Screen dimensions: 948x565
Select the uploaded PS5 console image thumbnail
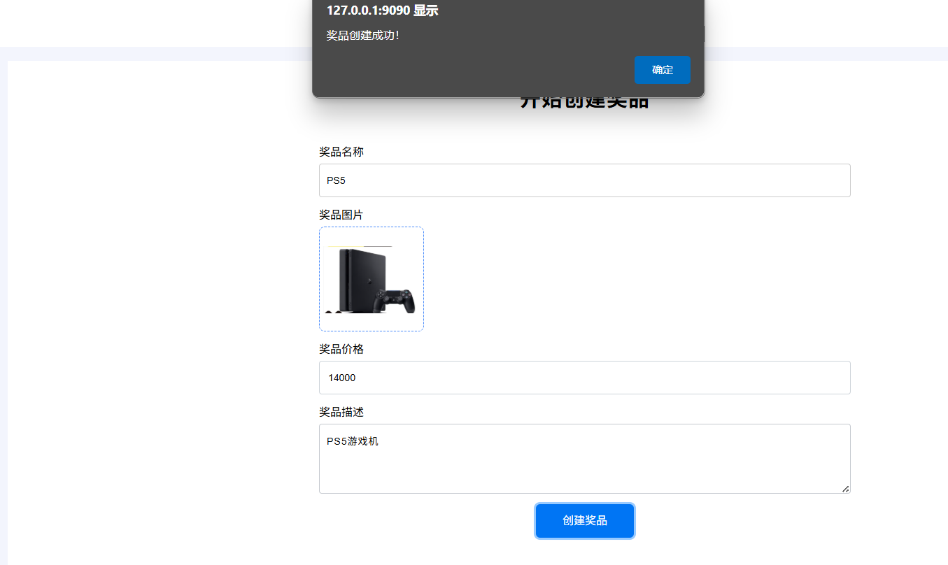click(372, 279)
